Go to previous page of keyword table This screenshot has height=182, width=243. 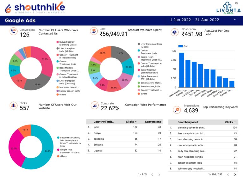[x=227, y=174]
